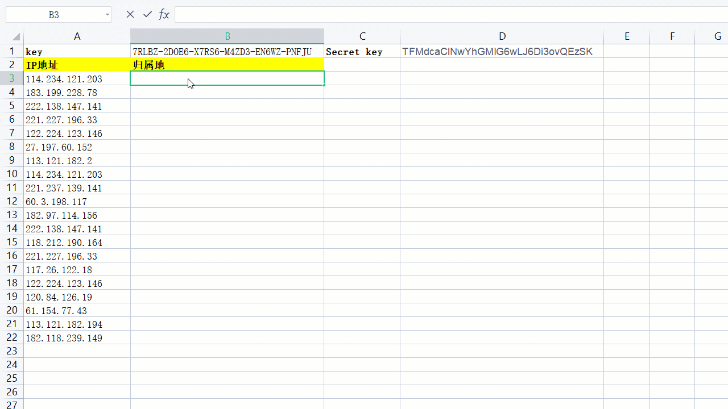The width and height of the screenshot is (728, 409).
Task: Select column D header
Action: pos(502,36)
